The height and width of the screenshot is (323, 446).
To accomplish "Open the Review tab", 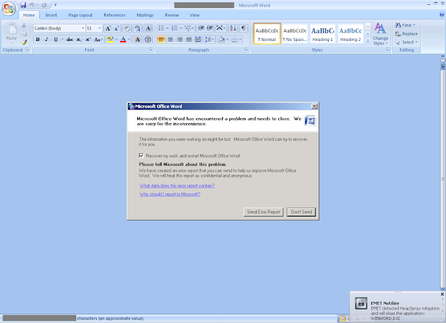I will click(x=172, y=15).
